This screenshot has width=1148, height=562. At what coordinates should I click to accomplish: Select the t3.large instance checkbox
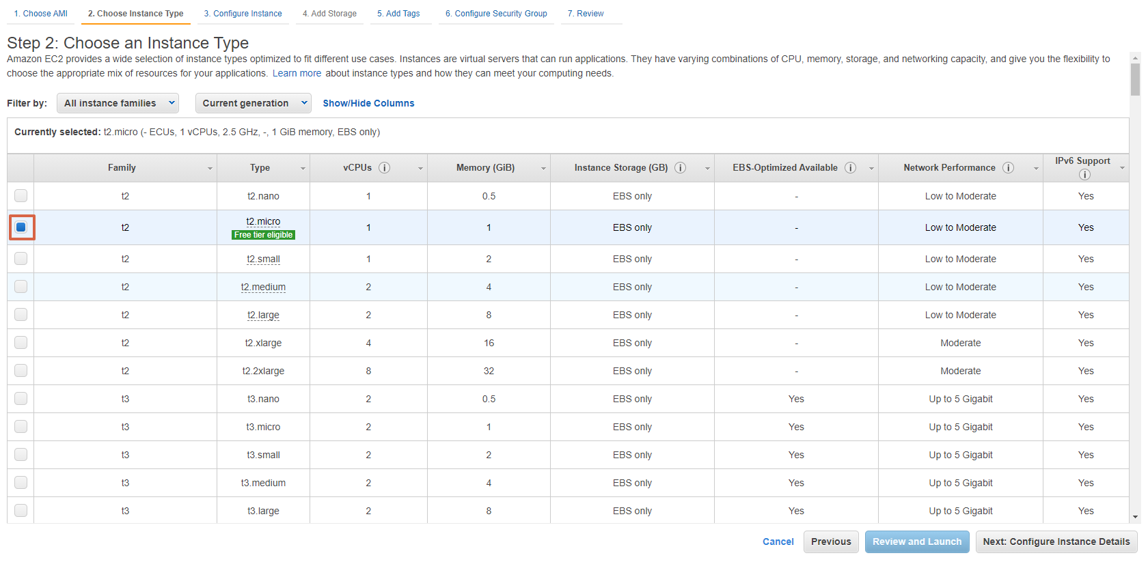pos(21,511)
